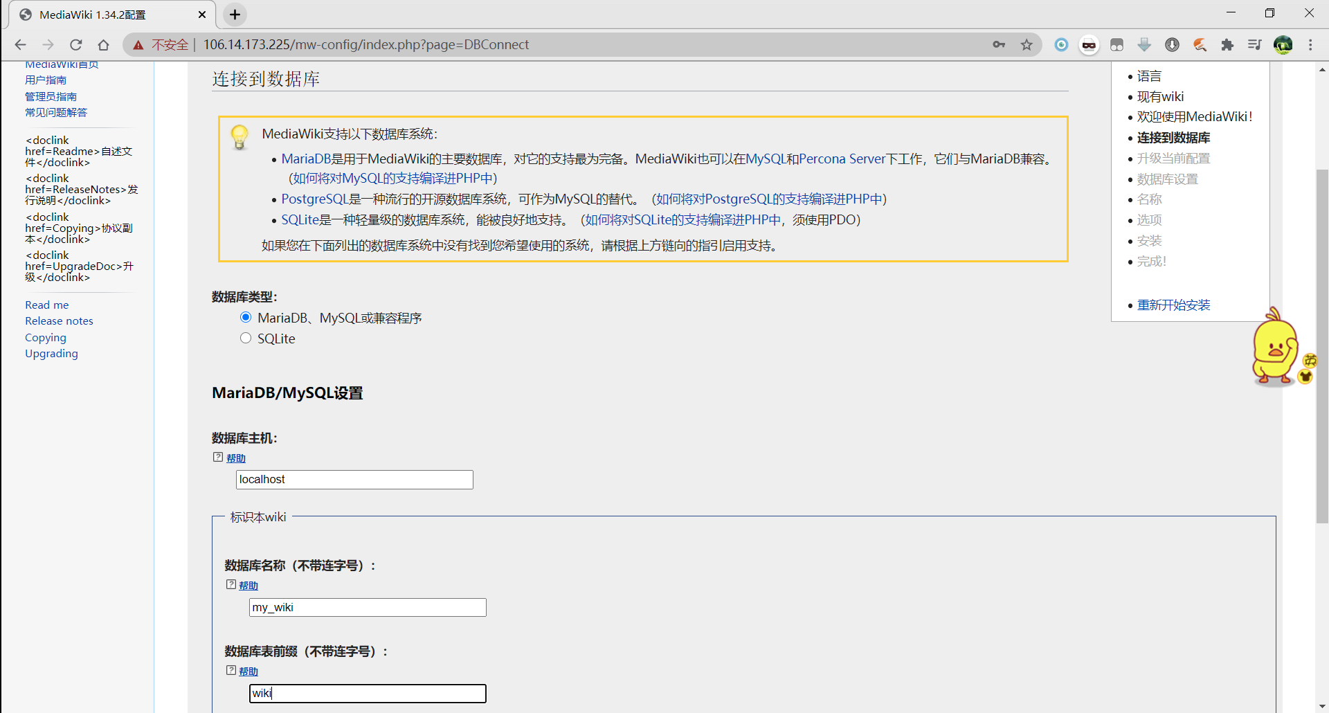Open the green profile avatar
The height and width of the screenshot is (713, 1329).
pyautogui.click(x=1283, y=45)
